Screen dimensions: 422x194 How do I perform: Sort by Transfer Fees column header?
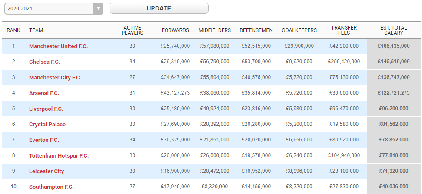344,30
